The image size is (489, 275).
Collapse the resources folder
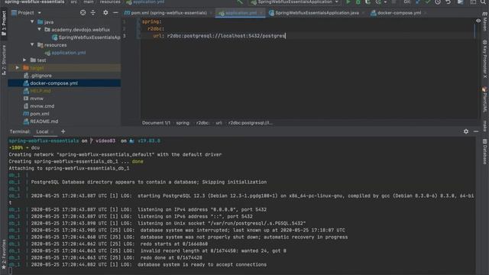[x=32, y=44]
